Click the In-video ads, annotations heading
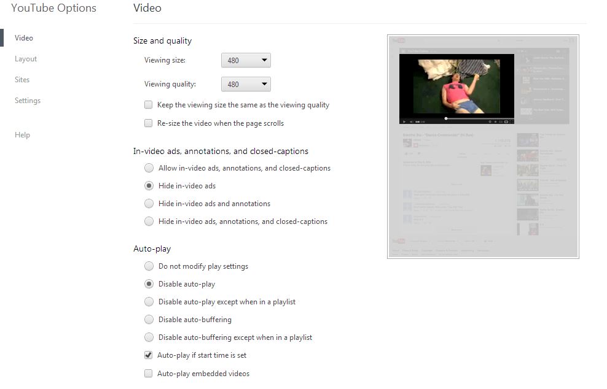607x389 pixels. tap(221, 151)
